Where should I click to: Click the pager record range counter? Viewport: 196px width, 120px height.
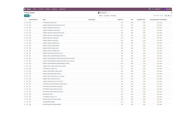pos(156,16)
